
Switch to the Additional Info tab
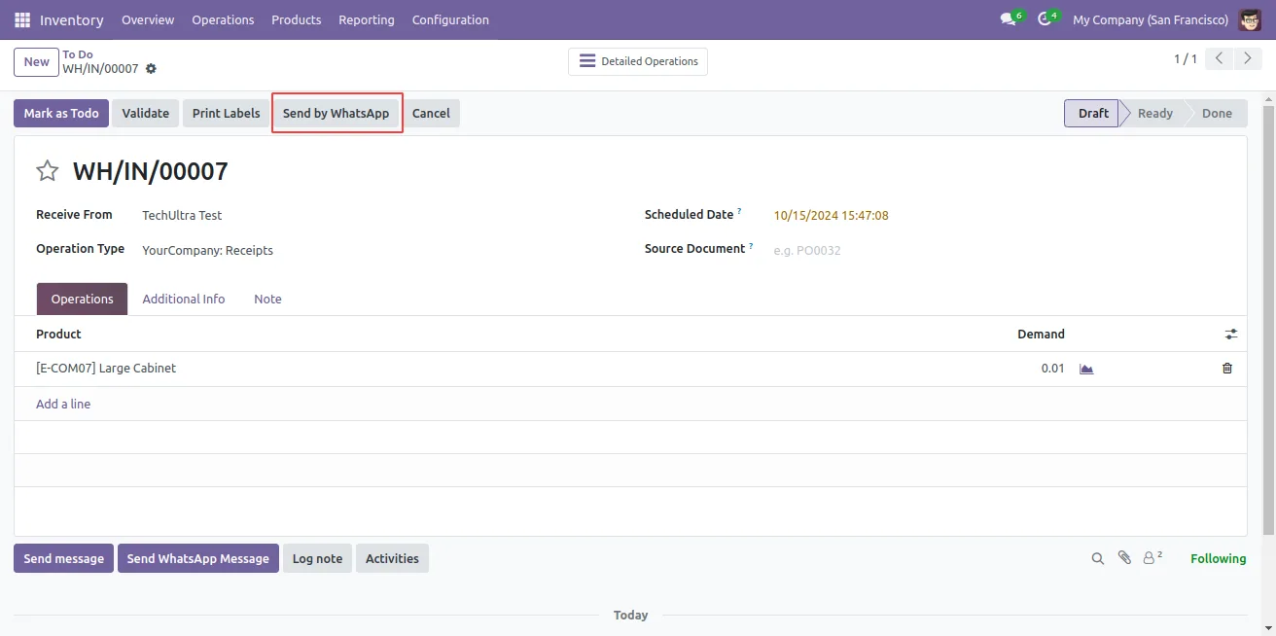(184, 299)
